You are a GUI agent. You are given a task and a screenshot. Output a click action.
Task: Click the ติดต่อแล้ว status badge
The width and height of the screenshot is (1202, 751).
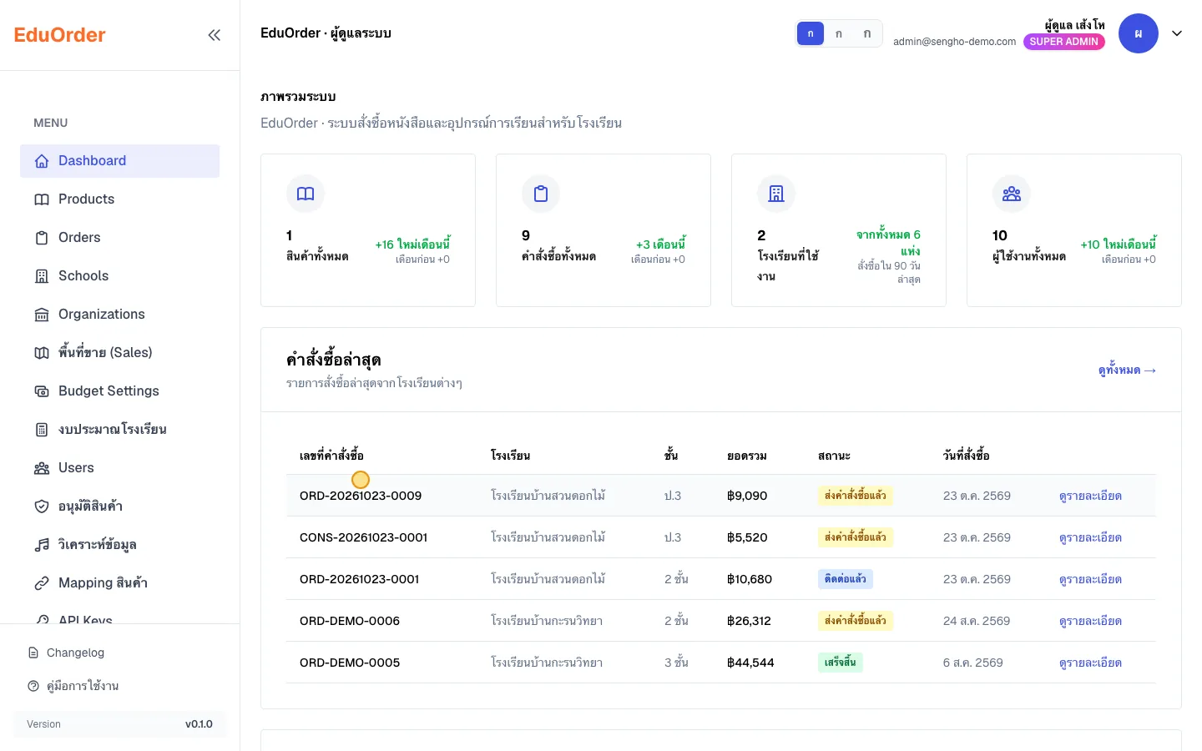[846, 579]
